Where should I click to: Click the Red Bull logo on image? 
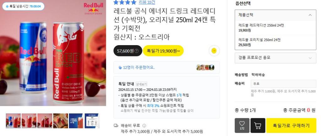click(93, 8)
